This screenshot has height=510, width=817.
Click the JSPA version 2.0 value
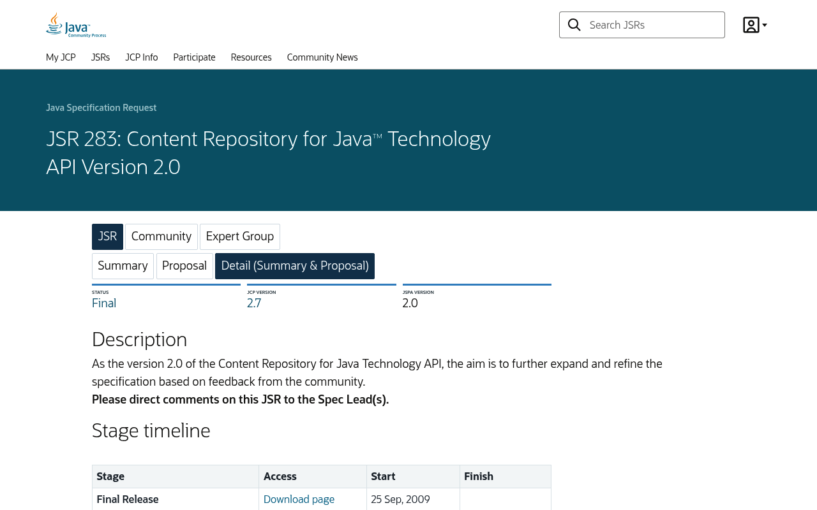coord(410,303)
